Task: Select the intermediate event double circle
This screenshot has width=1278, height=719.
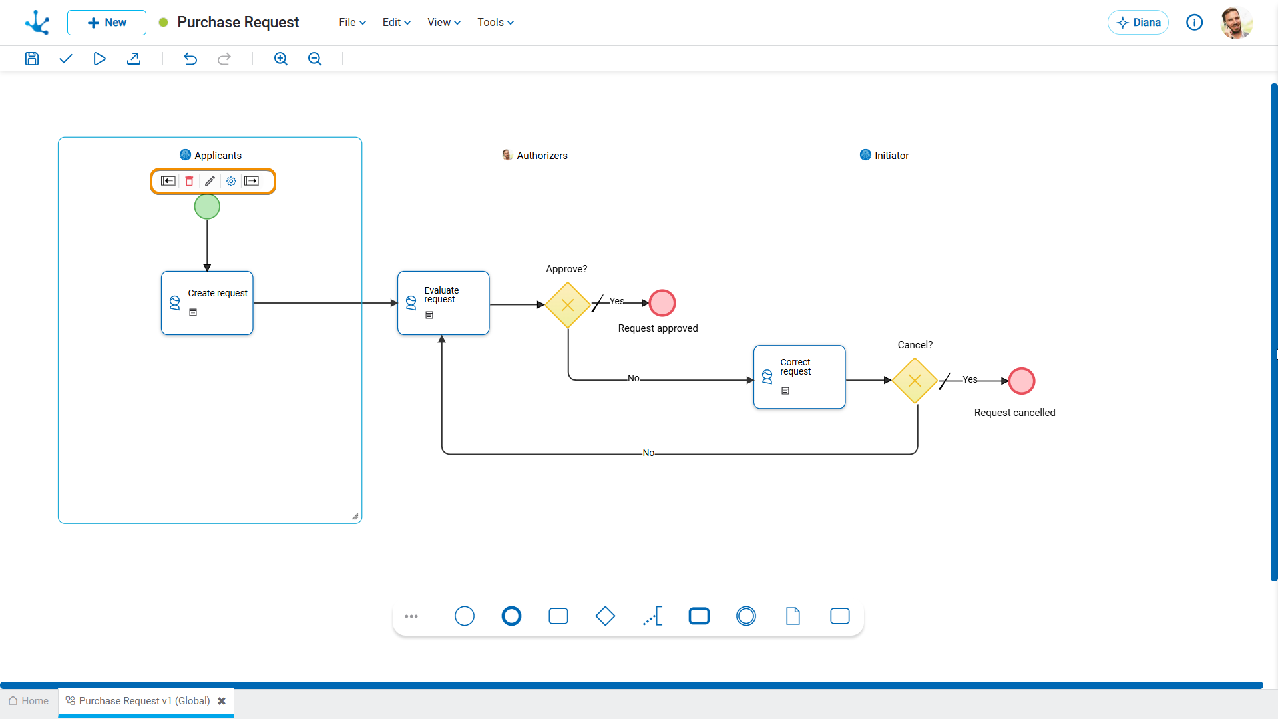Action: tap(746, 616)
